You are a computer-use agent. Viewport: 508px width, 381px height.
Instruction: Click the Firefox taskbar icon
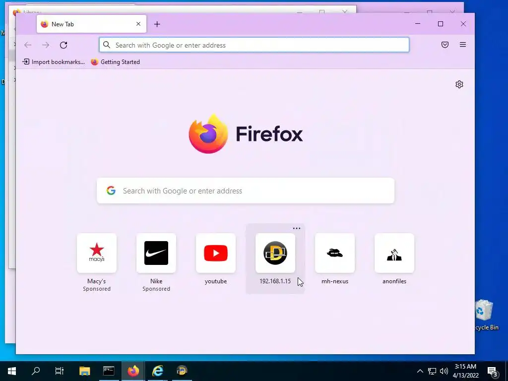click(x=133, y=371)
